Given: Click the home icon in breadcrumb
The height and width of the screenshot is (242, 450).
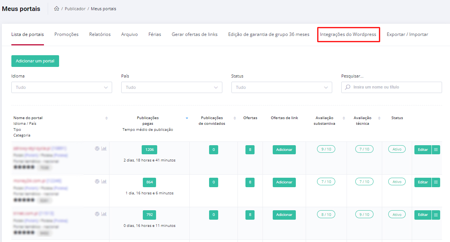Looking at the screenshot, I should coord(56,9).
